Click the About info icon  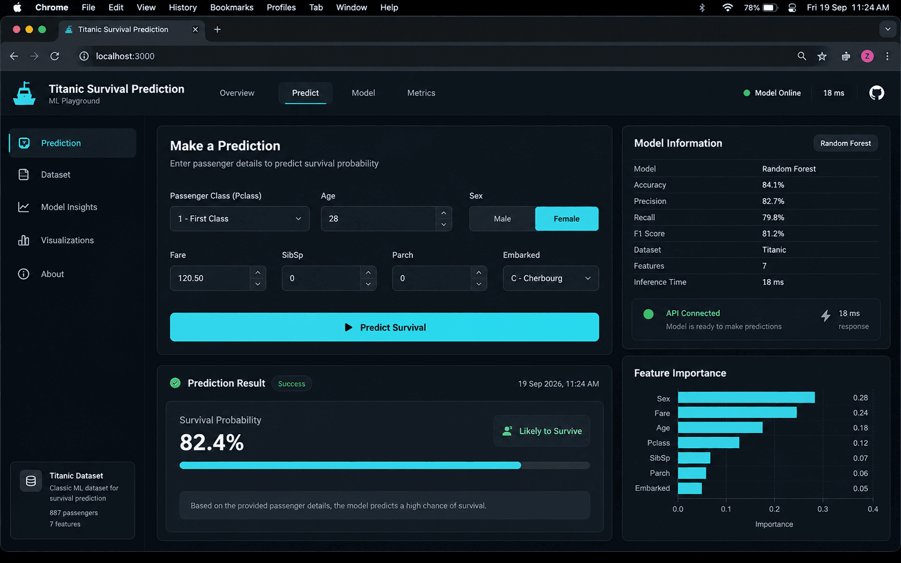(x=23, y=274)
